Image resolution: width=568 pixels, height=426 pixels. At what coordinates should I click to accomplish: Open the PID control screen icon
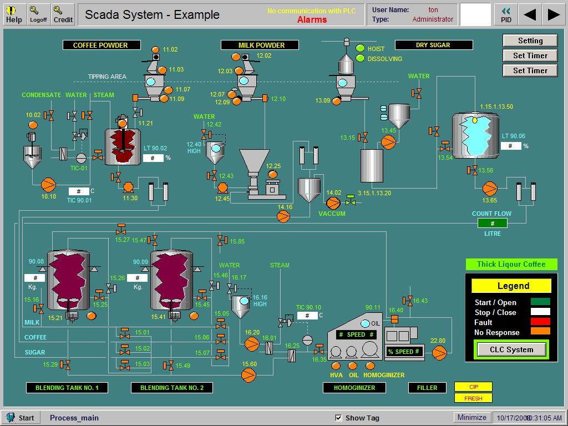pyautogui.click(x=505, y=14)
